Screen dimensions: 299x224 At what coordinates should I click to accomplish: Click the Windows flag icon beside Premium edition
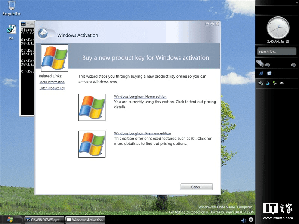coord(92,144)
